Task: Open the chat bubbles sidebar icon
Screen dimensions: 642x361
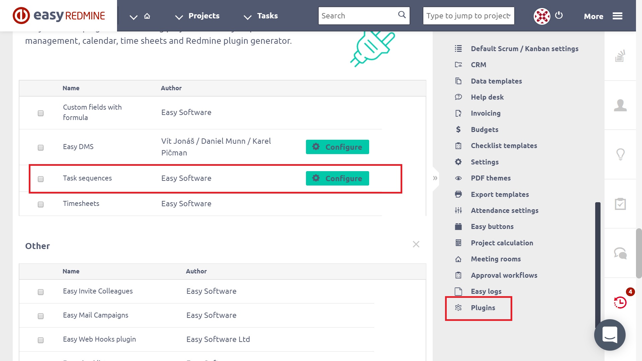Action: pos(620,253)
